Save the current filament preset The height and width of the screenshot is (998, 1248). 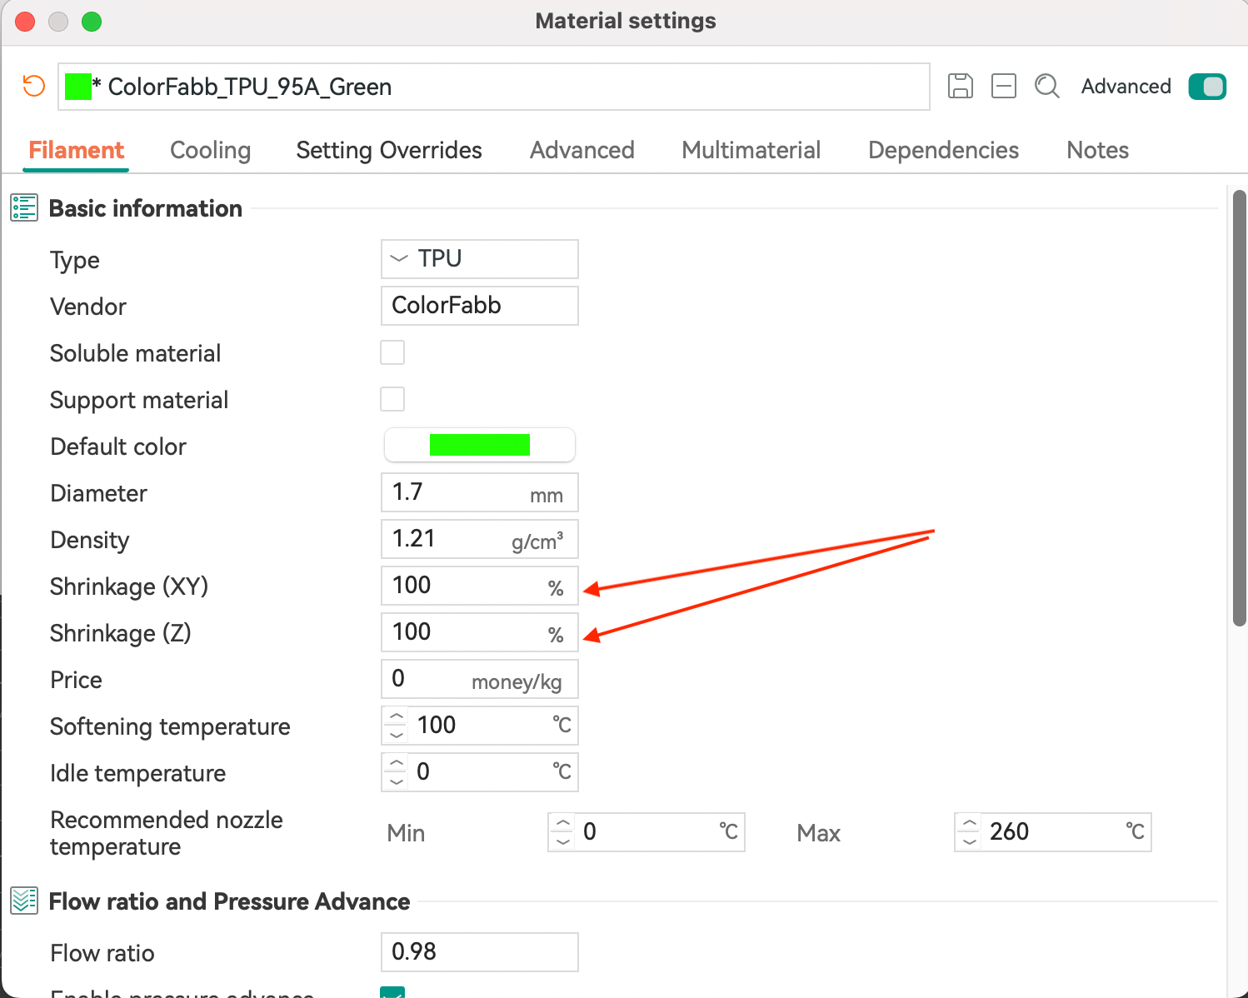[x=961, y=86]
